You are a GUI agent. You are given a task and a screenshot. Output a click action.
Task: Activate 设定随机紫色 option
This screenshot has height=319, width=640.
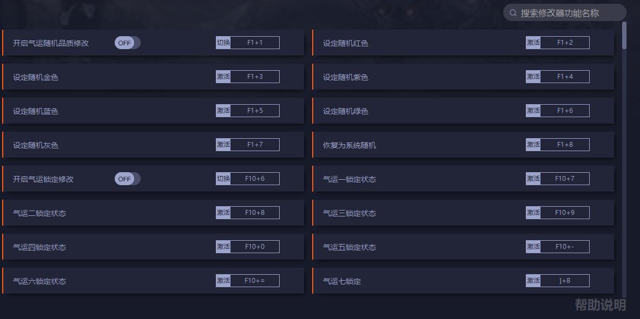point(533,77)
